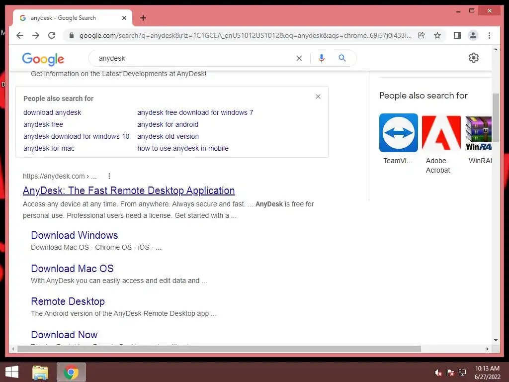Select the anydesk - Google Search tab

coord(72,18)
